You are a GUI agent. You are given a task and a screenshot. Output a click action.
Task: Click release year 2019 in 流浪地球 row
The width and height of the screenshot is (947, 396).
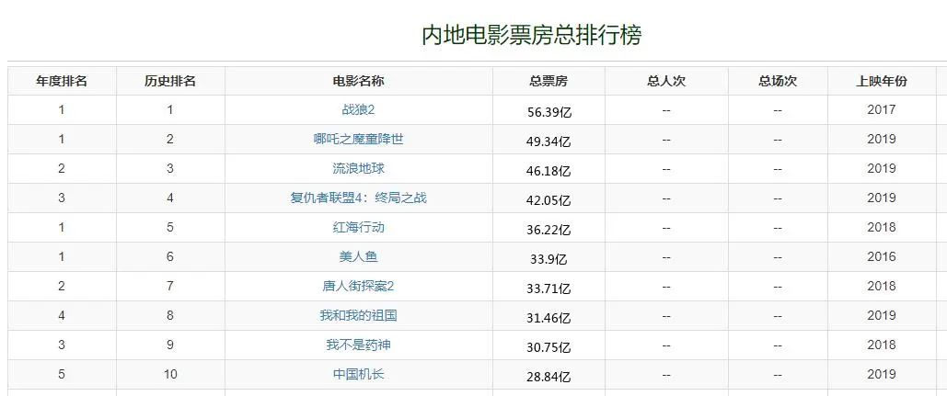881,169
